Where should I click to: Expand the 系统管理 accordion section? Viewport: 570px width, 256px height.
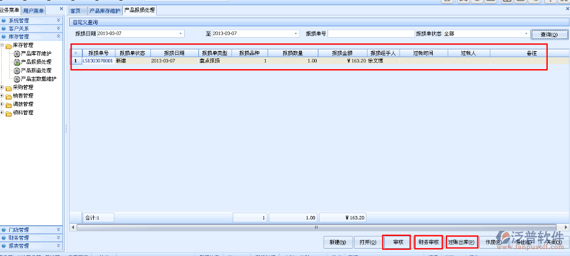click(58, 20)
